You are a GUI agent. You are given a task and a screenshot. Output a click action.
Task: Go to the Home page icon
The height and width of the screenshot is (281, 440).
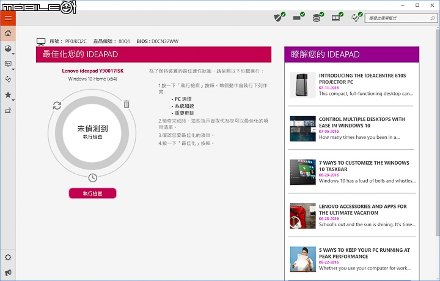point(8,33)
